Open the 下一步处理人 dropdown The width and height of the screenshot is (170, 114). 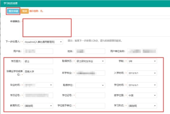coord(43,42)
